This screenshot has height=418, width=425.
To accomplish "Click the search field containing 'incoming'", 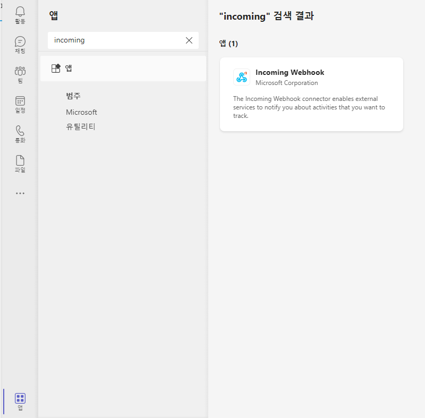I will (x=123, y=40).
